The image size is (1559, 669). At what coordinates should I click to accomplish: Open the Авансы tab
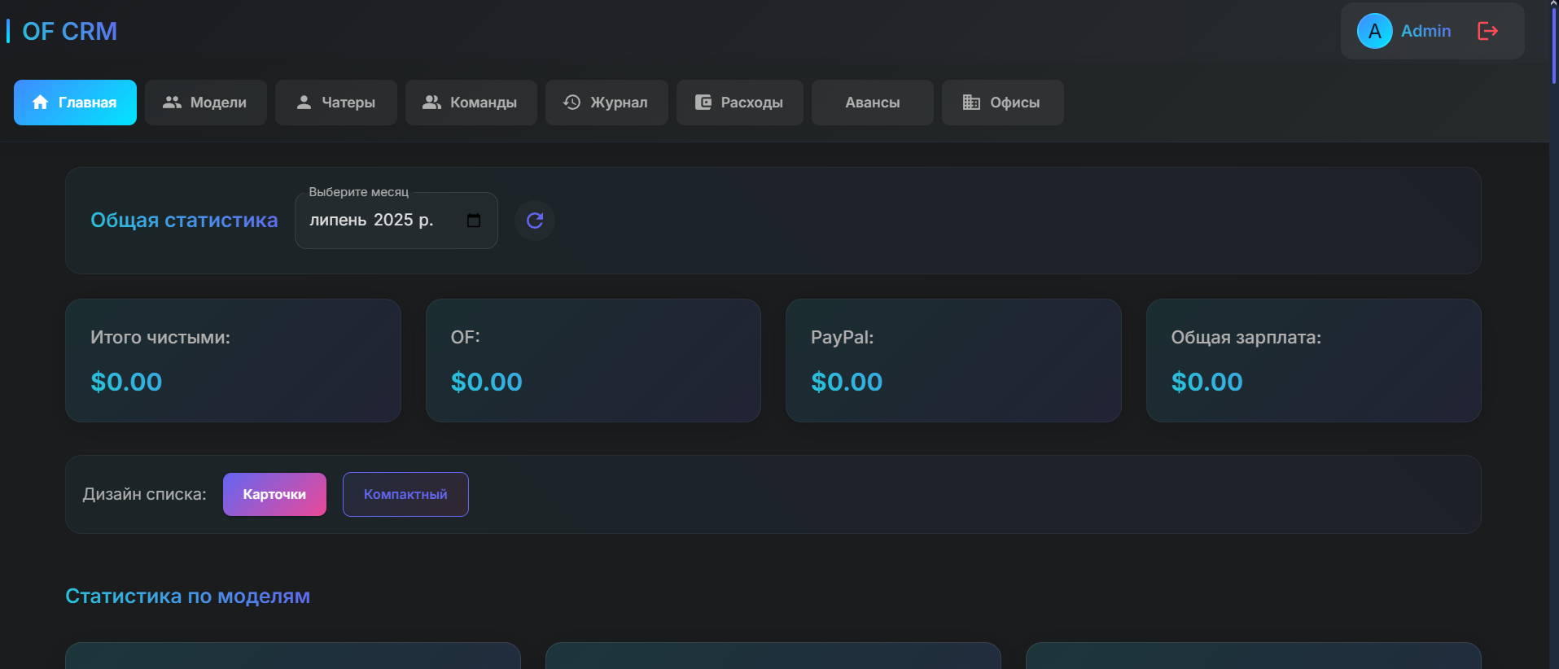873,103
